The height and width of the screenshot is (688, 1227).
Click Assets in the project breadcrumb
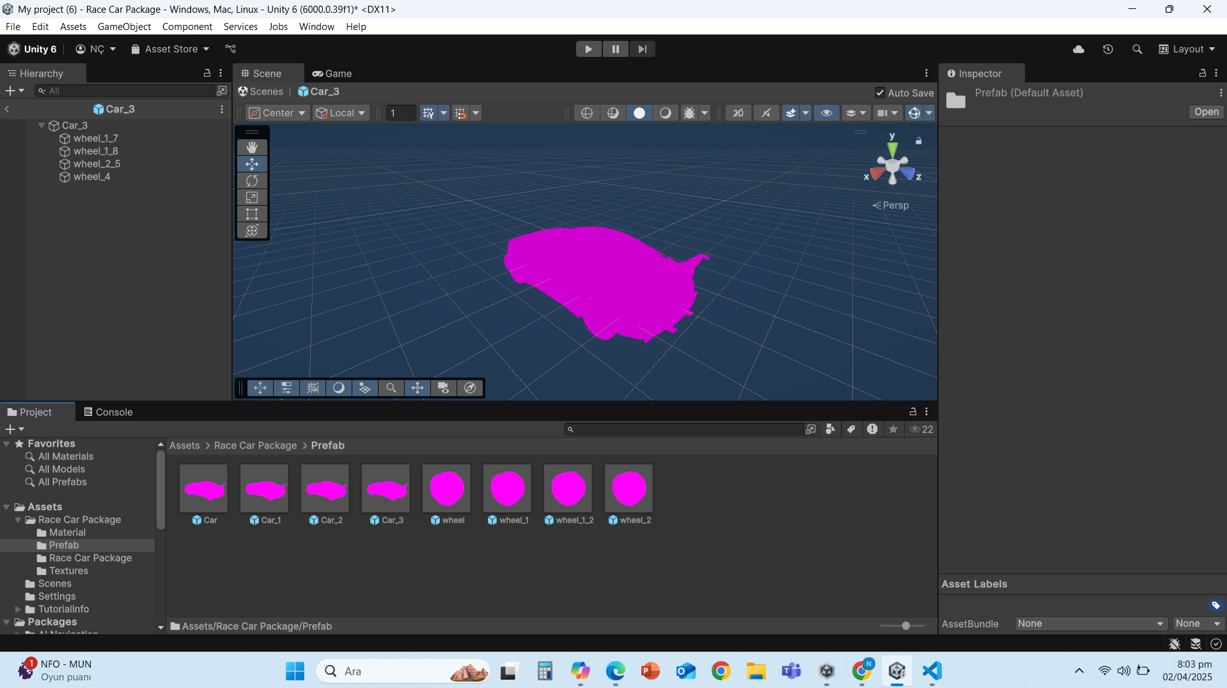pos(185,446)
